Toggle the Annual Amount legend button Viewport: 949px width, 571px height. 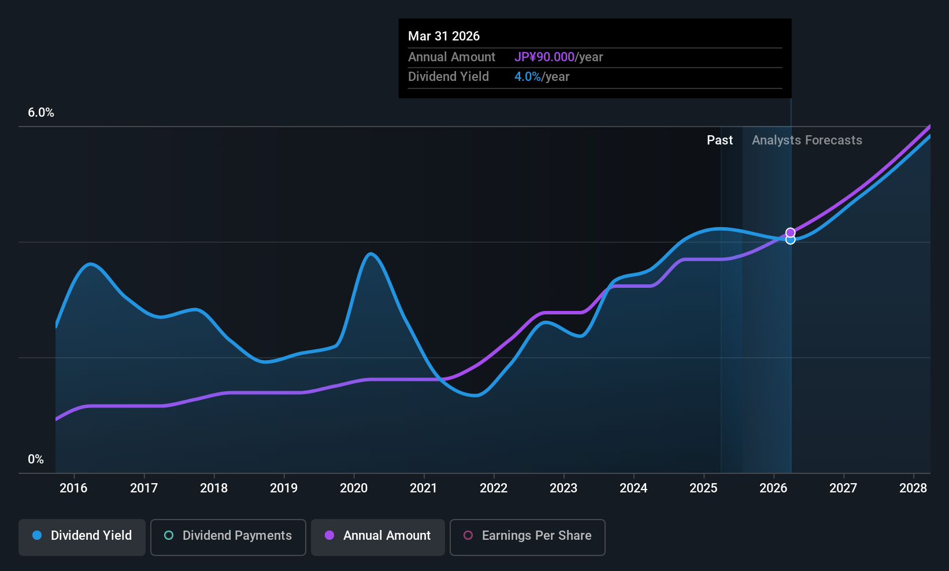378,537
